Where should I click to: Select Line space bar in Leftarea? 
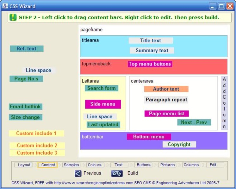coord(100,117)
